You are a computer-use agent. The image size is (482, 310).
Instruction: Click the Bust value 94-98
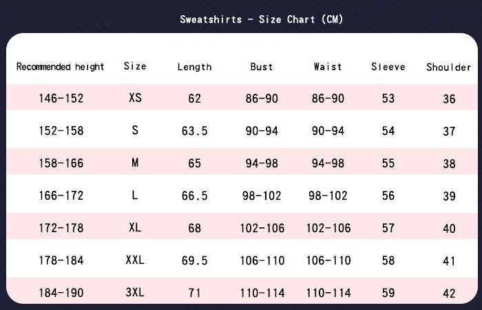pyautogui.click(x=262, y=163)
